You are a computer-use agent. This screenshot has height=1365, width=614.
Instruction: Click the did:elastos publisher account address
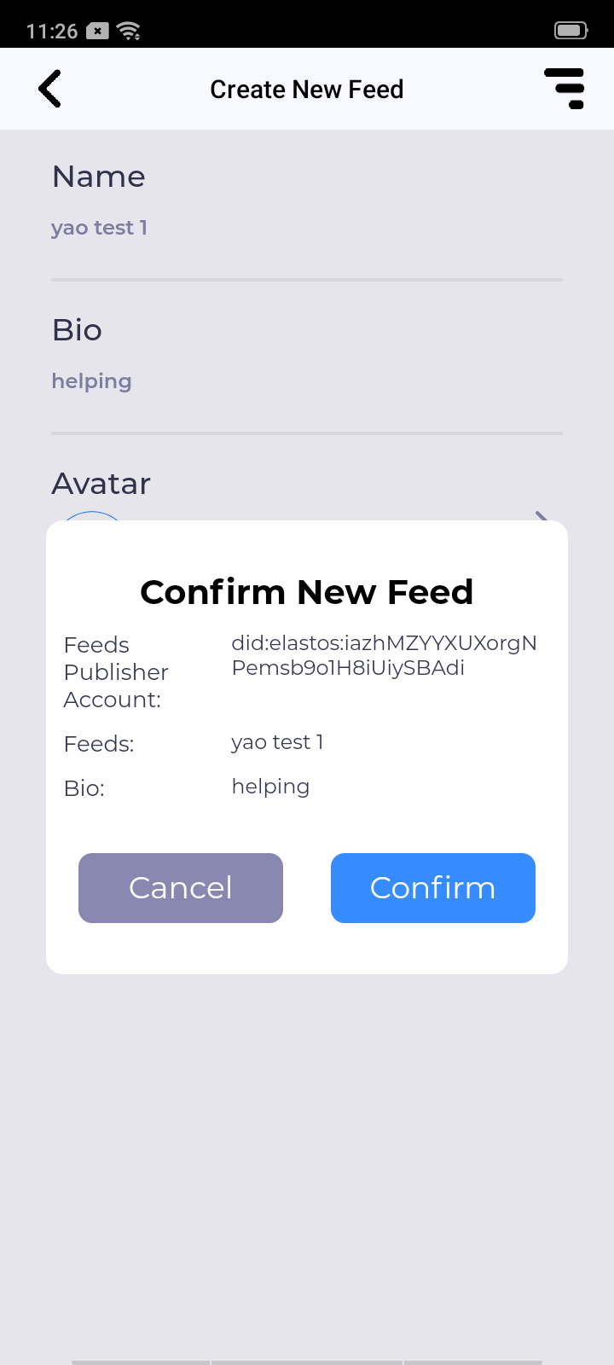coord(384,655)
